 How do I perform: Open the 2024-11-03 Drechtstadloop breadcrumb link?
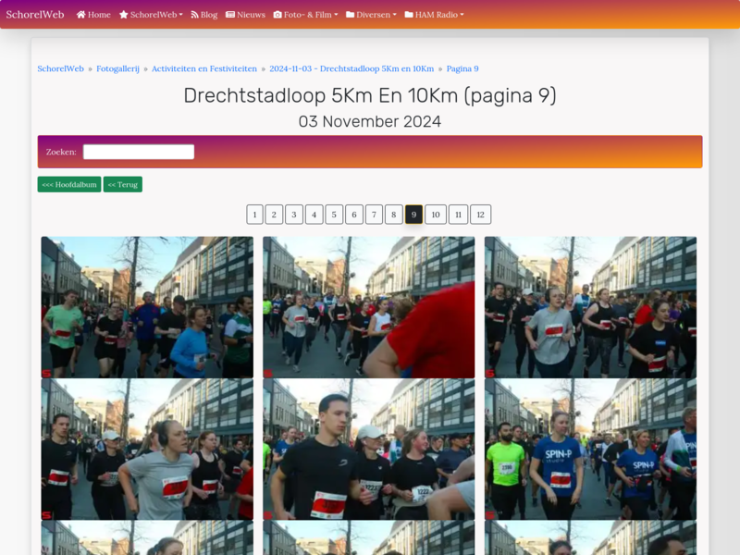coord(351,68)
